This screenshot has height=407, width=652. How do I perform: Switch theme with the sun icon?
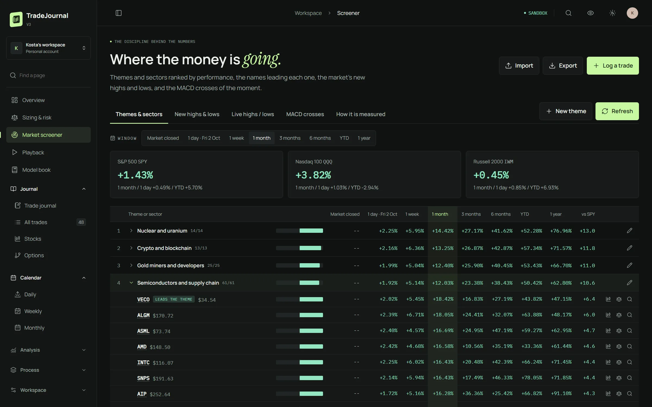coord(612,13)
